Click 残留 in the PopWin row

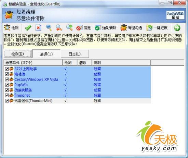pyautogui.click(x=97, y=85)
